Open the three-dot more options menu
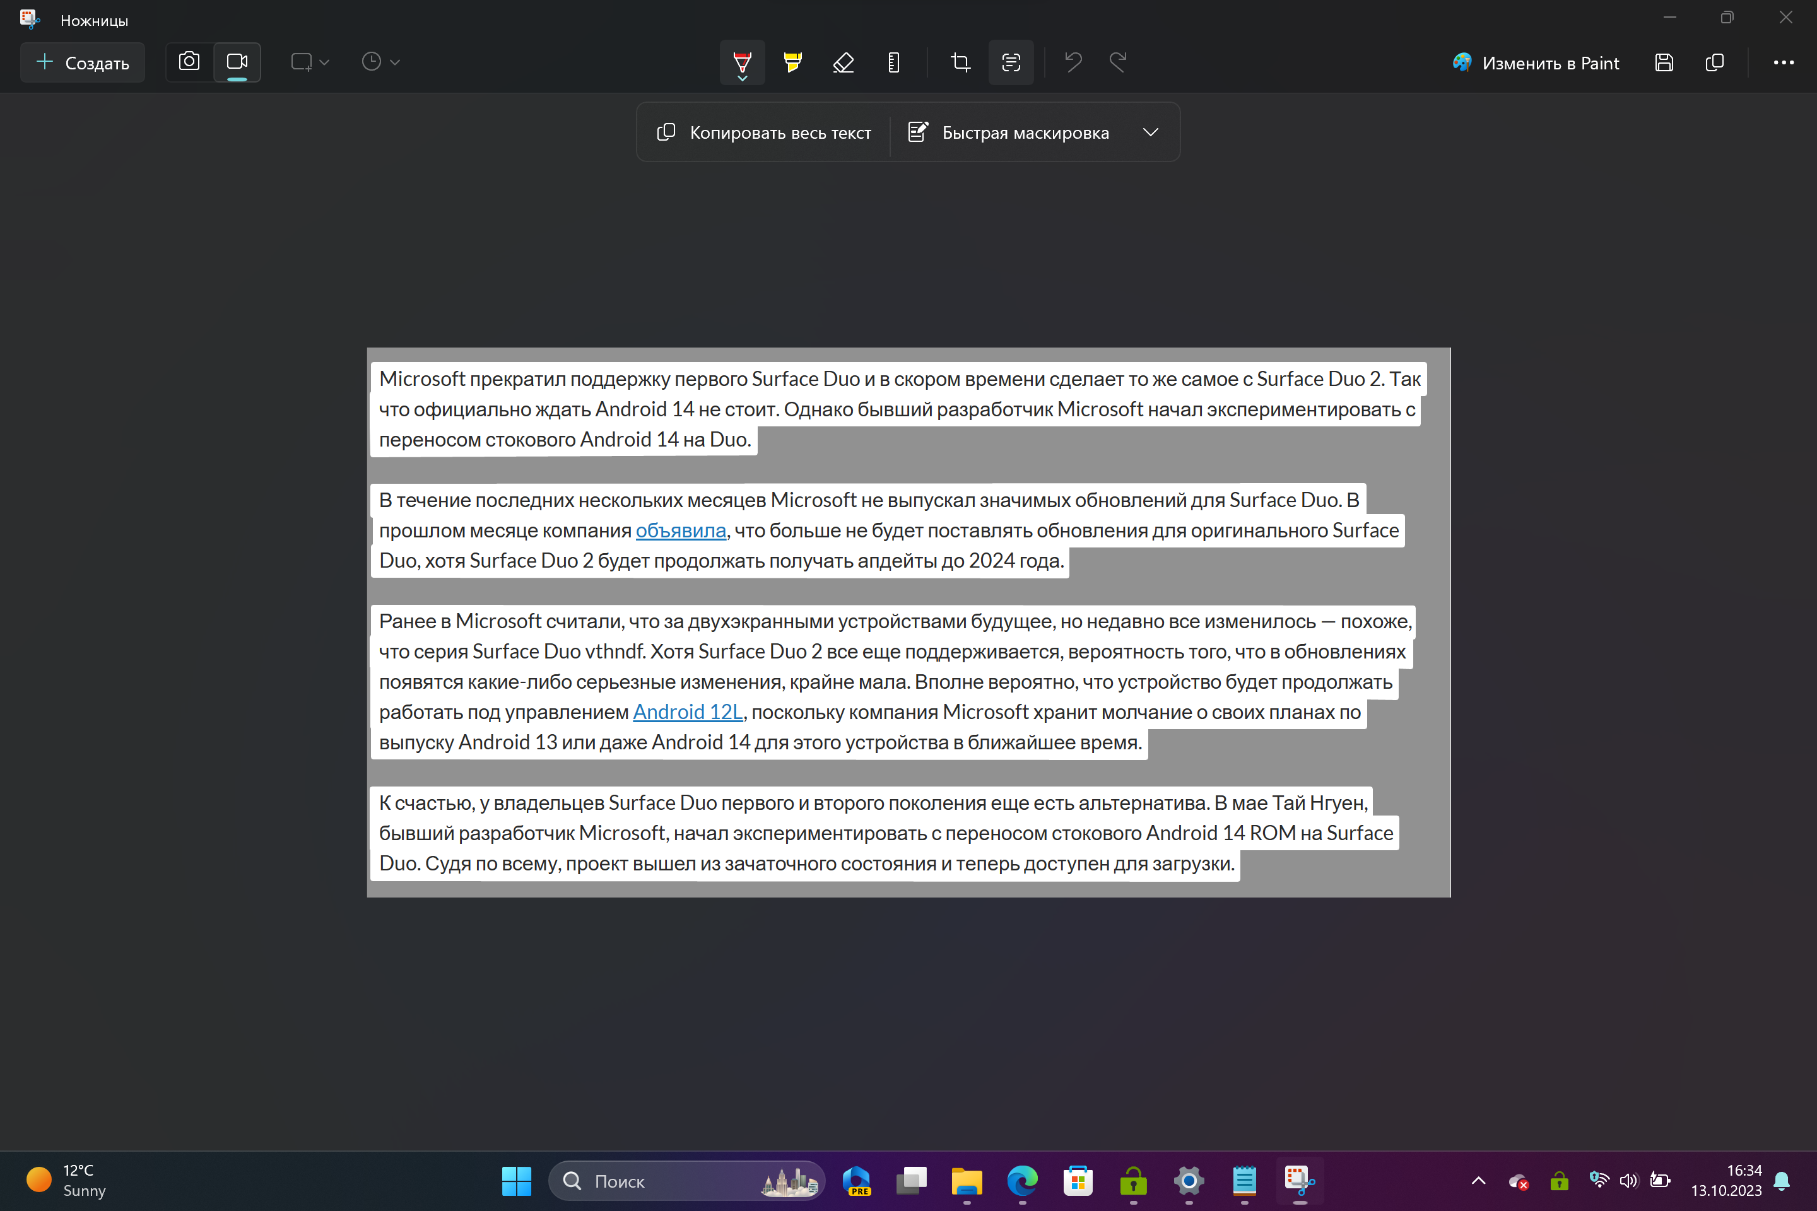 coord(1784,62)
